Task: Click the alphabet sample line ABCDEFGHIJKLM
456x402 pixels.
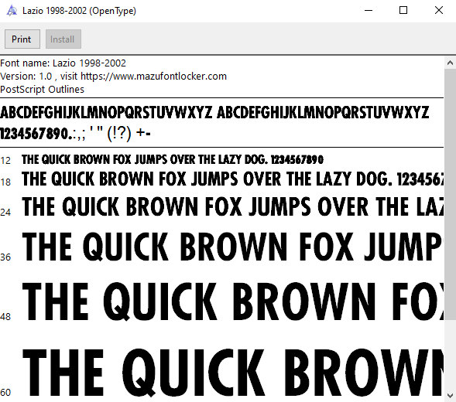Action: [214, 112]
